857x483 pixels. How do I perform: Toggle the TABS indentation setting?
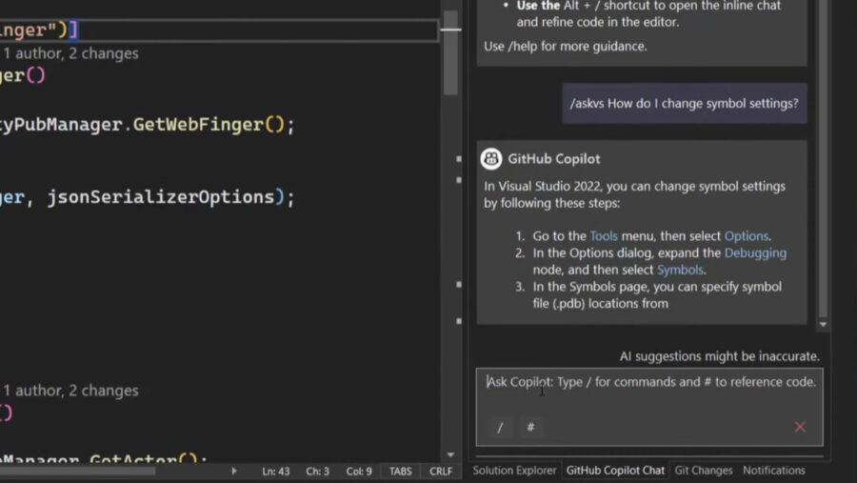(x=400, y=471)
